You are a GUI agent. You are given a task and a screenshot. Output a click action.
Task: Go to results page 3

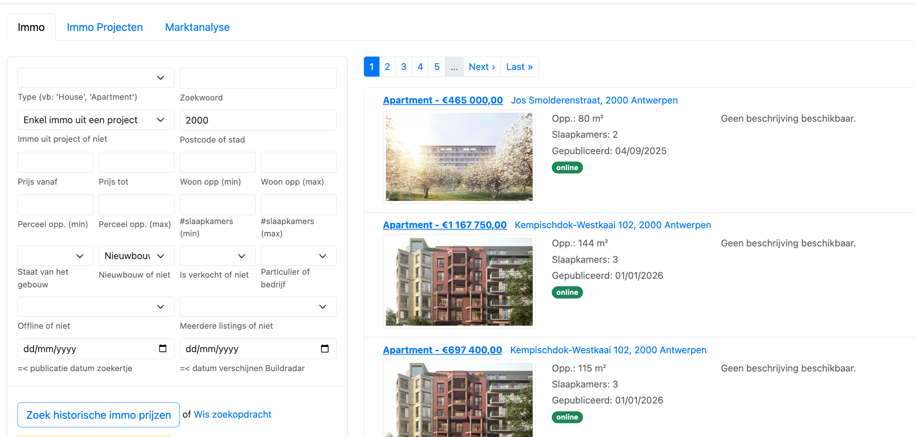(x=403, y=67)
